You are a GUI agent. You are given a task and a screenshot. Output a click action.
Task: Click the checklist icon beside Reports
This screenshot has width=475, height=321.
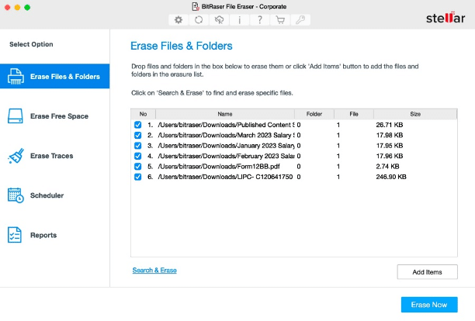[x=15, y=235]
